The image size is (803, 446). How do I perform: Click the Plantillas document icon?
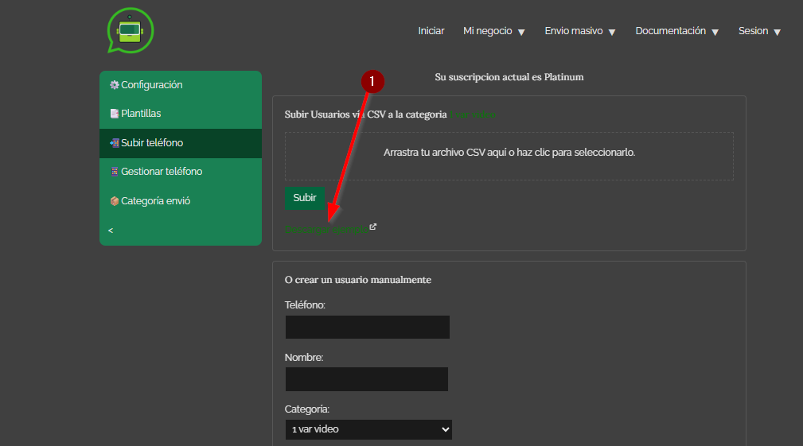114,114
